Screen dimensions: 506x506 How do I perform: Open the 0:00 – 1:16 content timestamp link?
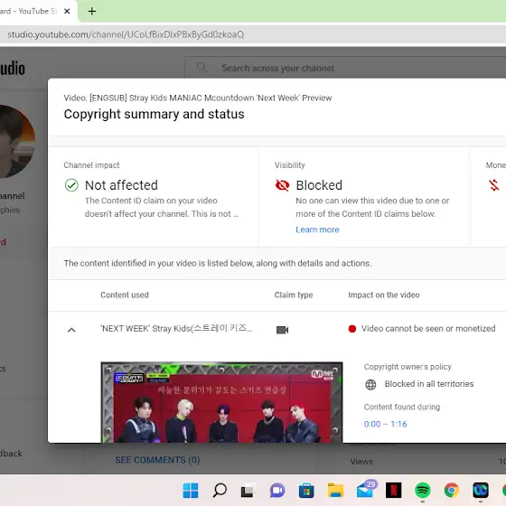coord(385,424)
